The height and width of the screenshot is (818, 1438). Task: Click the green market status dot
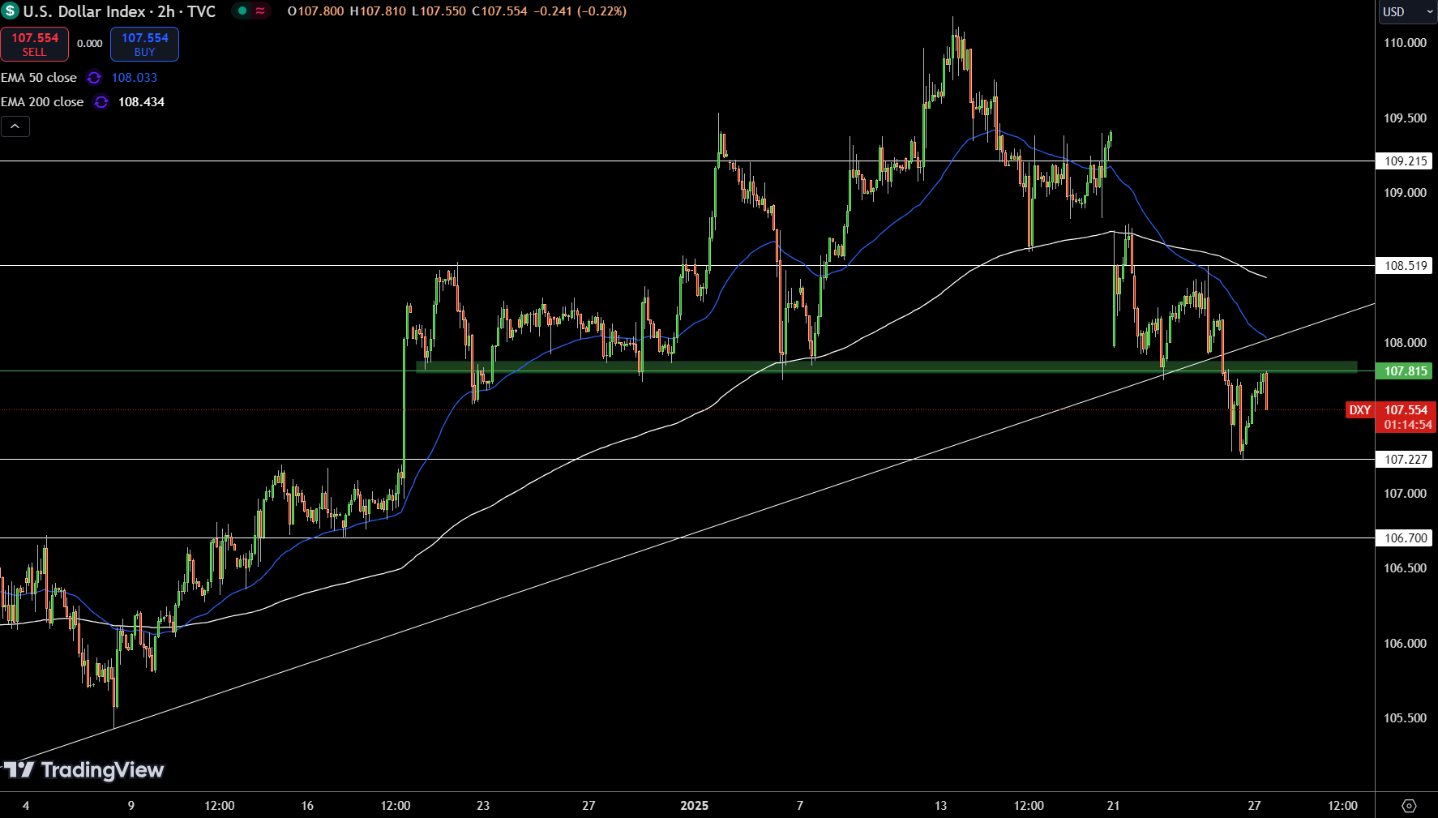pyautogui.click(x=242, y=11)
